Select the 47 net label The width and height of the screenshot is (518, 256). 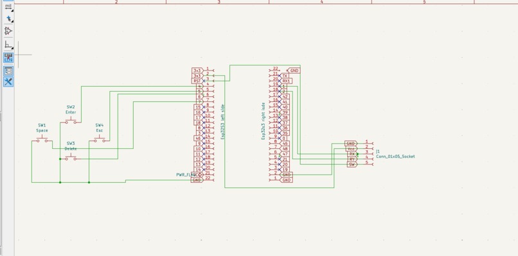tap(285, 154)
